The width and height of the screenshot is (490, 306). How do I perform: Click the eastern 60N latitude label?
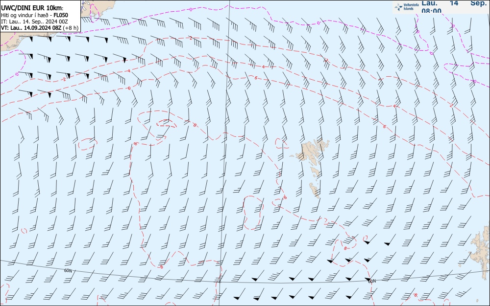coord(372,282)
